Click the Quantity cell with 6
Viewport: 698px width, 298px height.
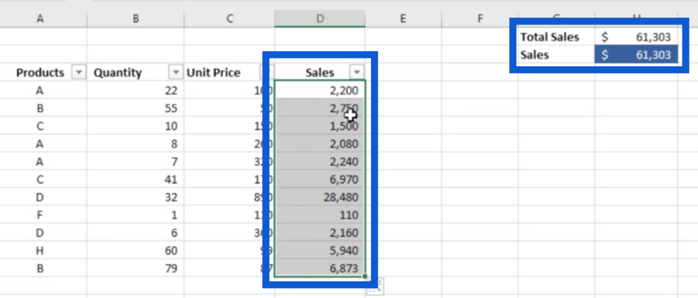click(x=136, y=233)
